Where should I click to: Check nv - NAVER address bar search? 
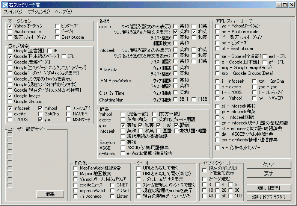click(254, 98)
